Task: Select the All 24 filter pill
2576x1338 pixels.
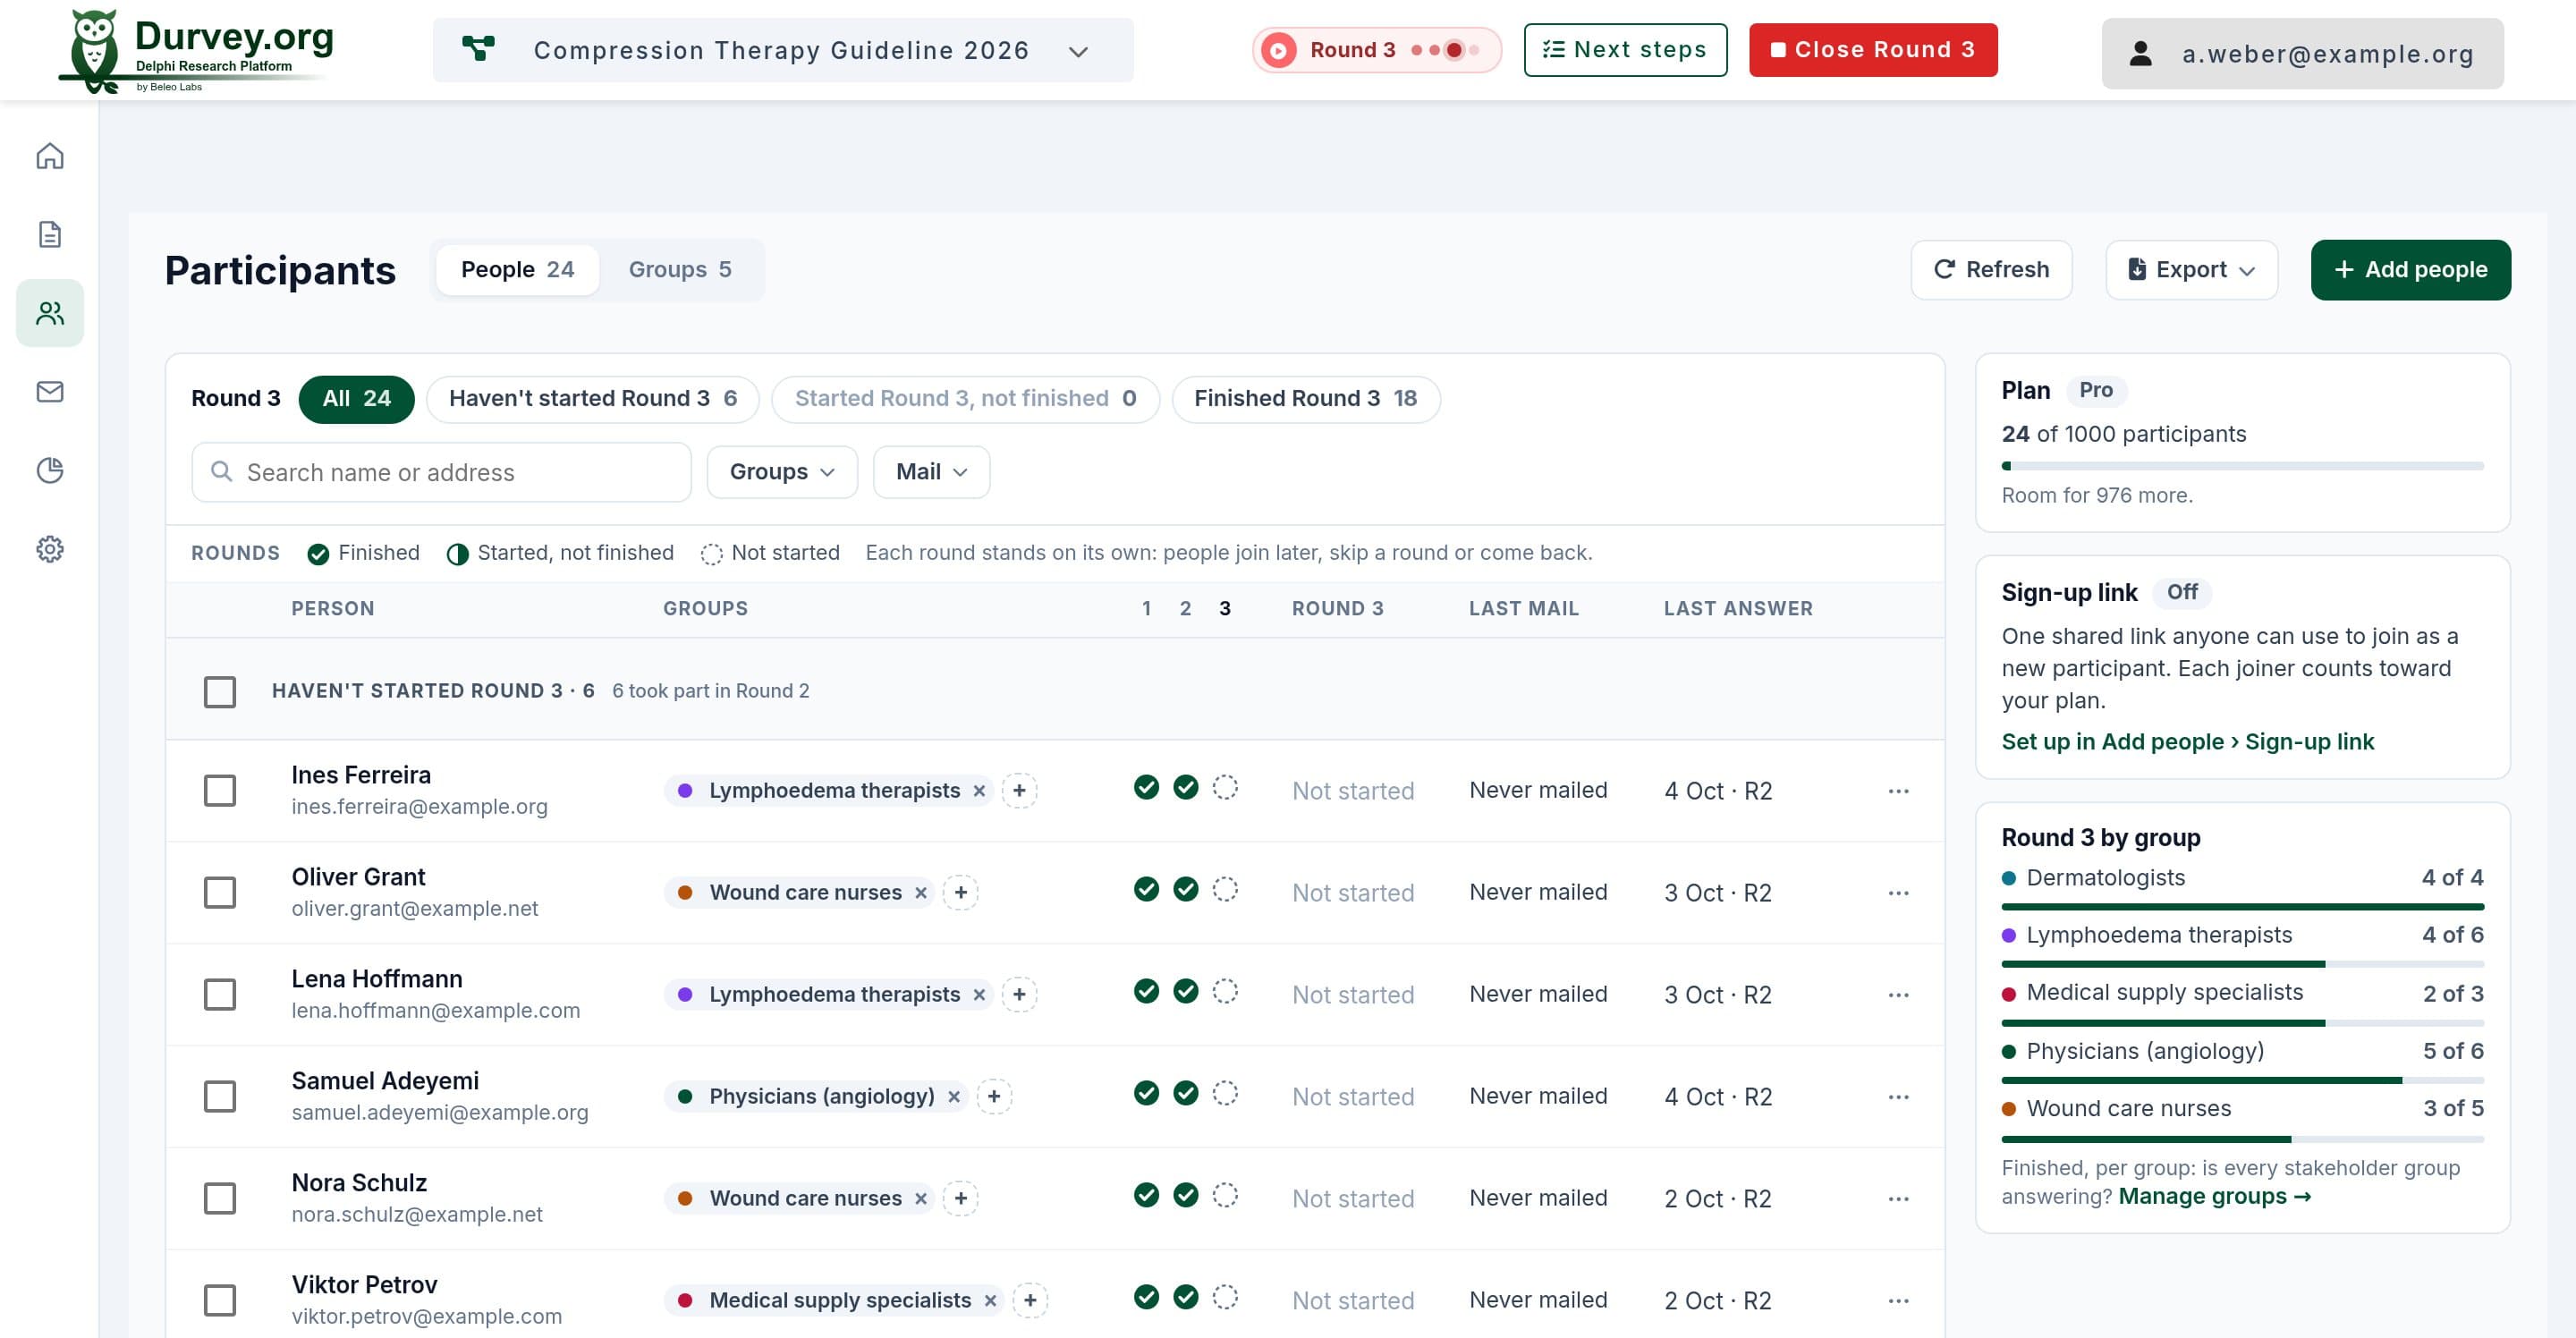Action: click(x=356, y=399)
